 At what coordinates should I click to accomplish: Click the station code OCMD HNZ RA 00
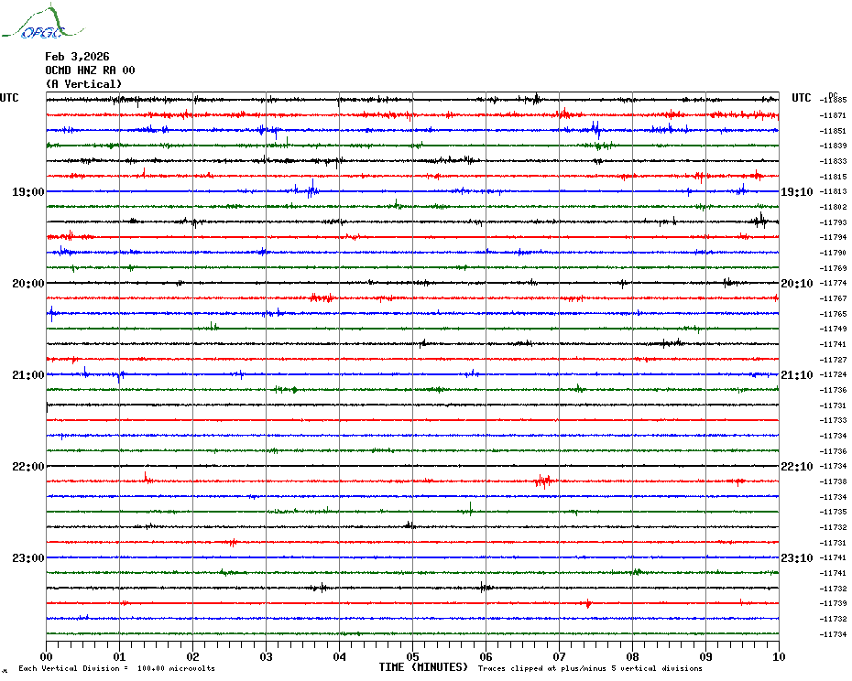pyautogui.click(x=90, y=70)
